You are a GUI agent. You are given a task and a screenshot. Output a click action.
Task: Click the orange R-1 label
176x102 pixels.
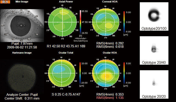(5, 2)
